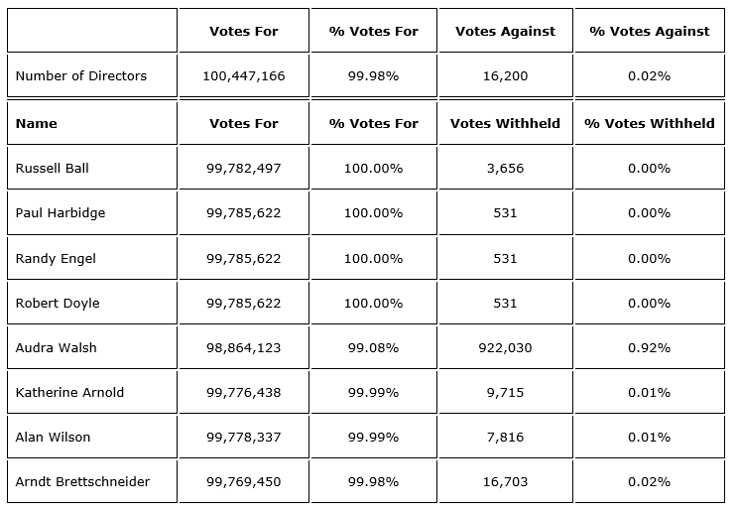This screenshot has height=510, width=737.
Task: Click the Number of Directors row label
Action: tap(81, 76)
